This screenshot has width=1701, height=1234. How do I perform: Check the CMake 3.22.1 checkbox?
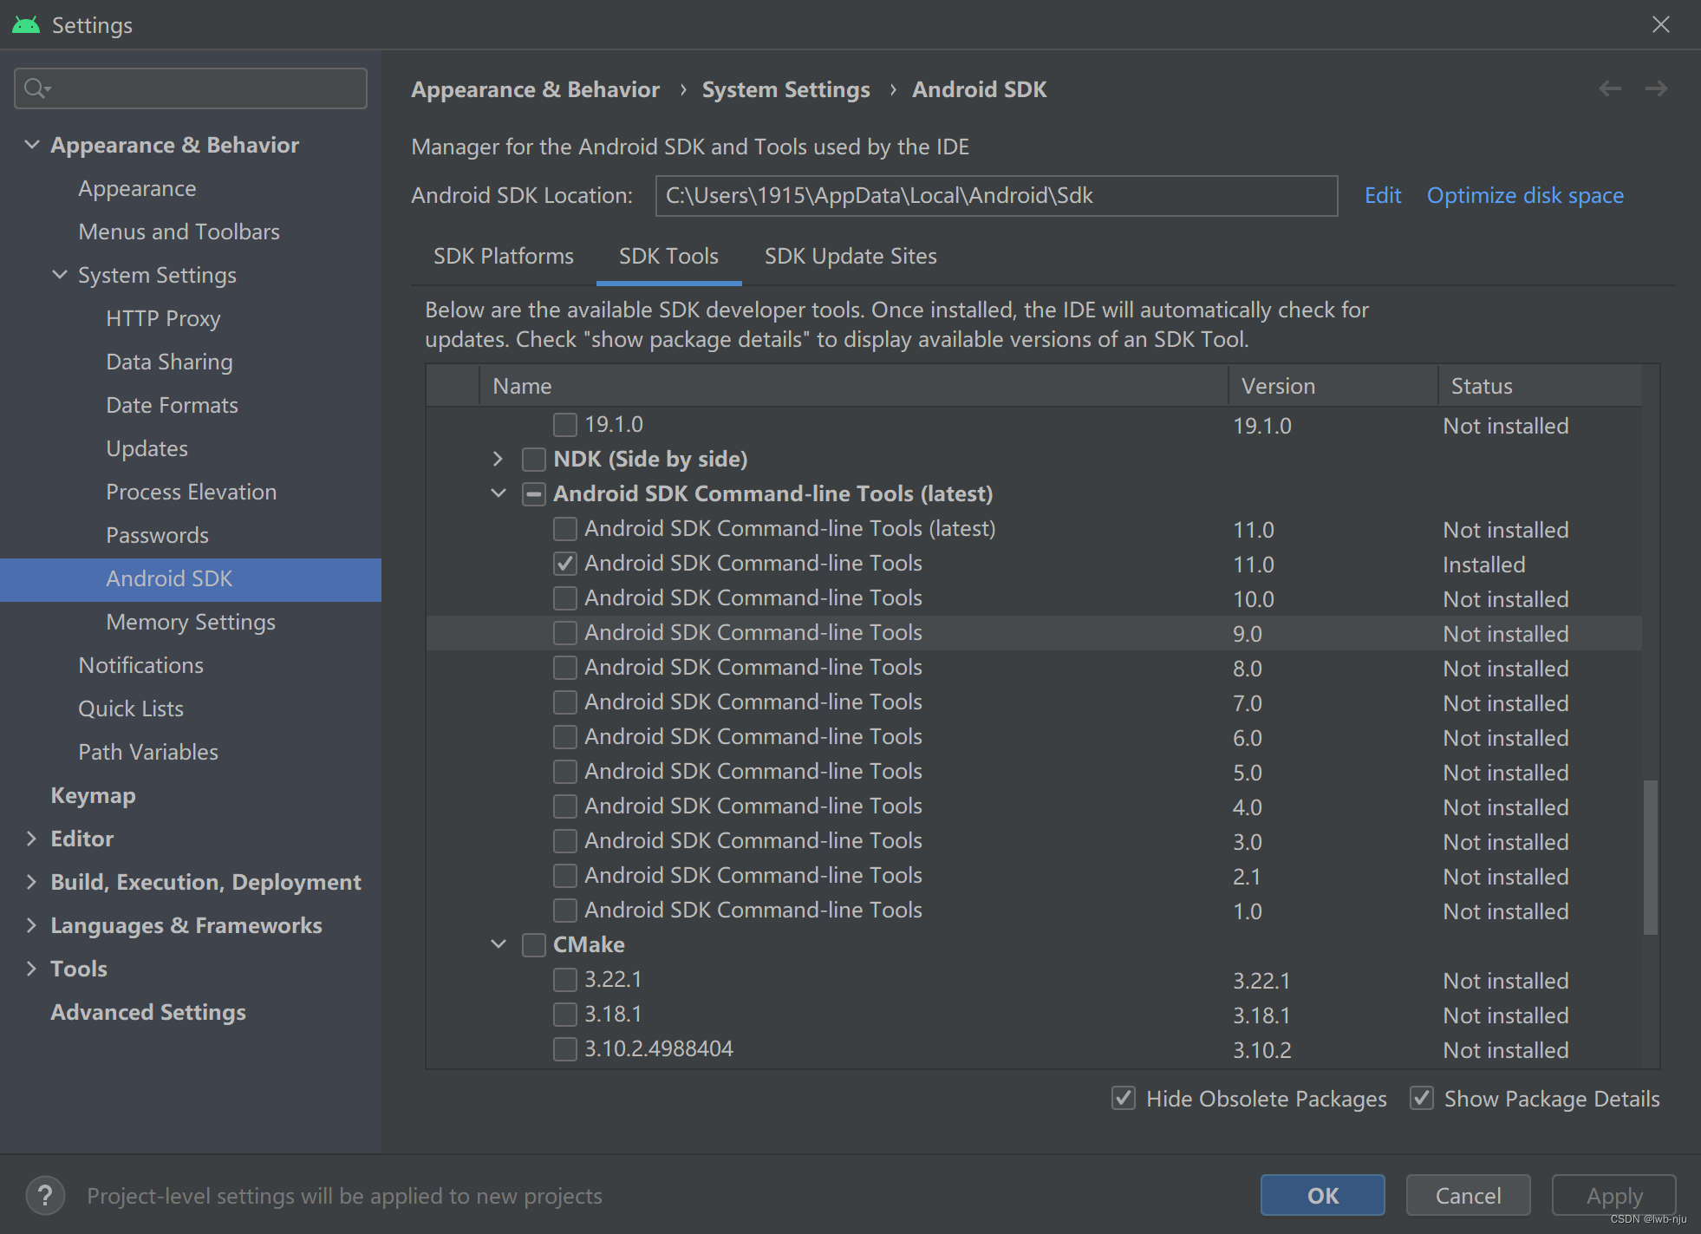(565, 980)
